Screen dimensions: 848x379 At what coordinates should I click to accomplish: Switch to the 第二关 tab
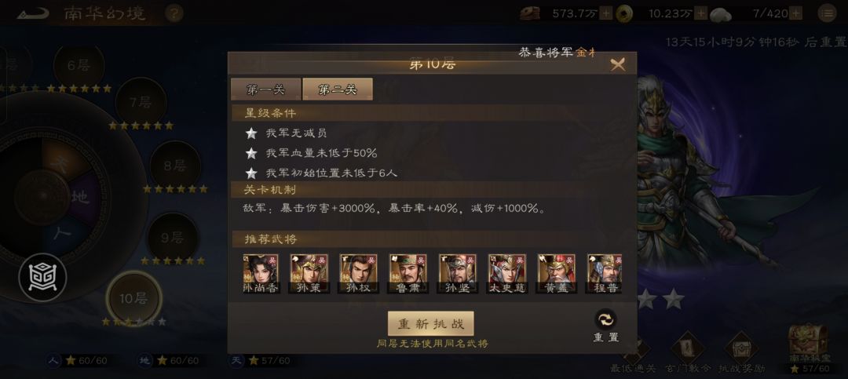point(338,89)
